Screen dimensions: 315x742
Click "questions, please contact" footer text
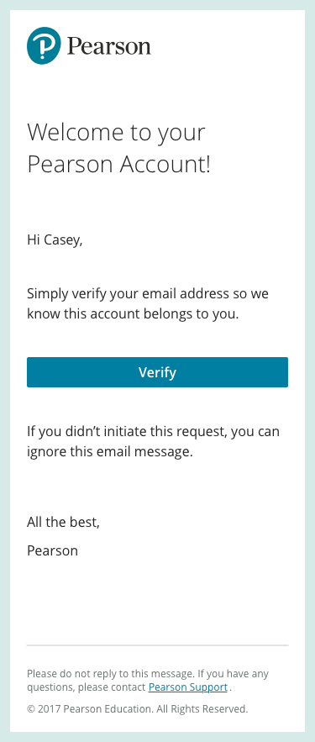pos(86,687)
